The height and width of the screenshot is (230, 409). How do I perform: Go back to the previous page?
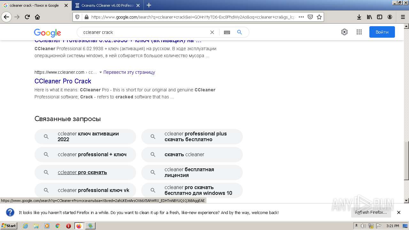click(x=6, y=17)
